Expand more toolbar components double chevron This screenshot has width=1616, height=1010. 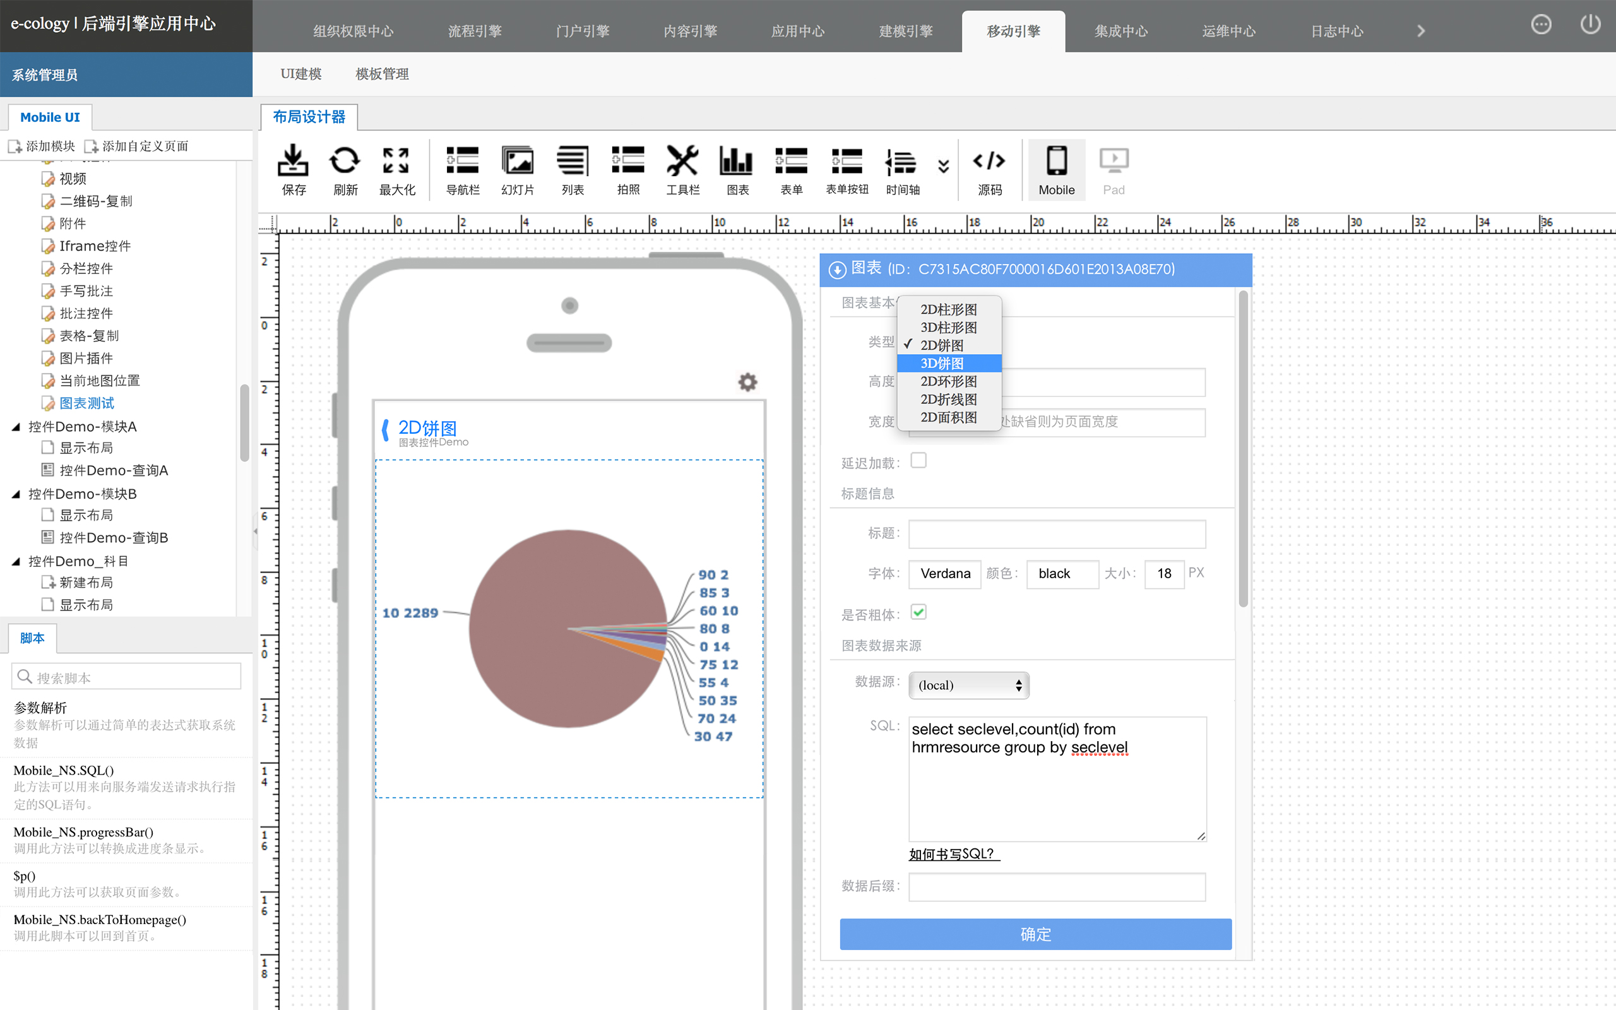tap(943, 165)
